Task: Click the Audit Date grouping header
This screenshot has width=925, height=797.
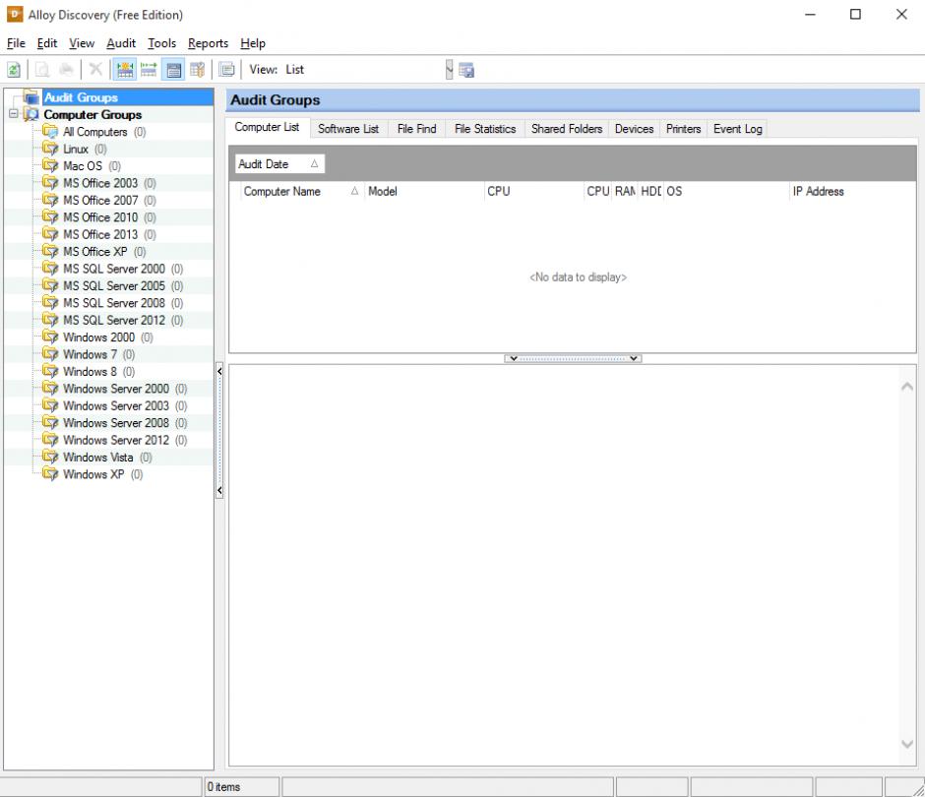Action: pyautogui.click(x=279, y=164)
